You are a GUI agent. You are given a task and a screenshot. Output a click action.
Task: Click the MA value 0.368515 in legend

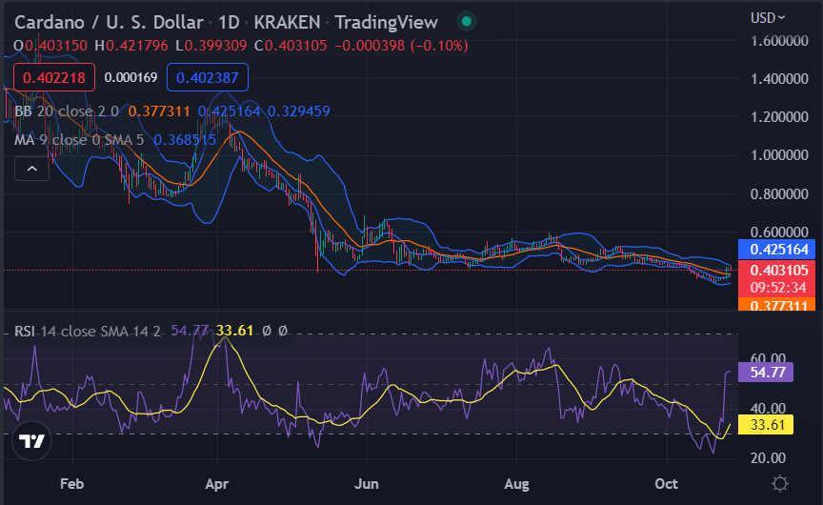185,140
